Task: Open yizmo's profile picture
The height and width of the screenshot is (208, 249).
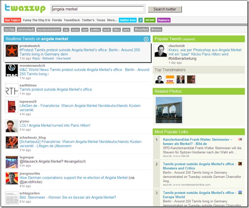Action: point(12,126)
